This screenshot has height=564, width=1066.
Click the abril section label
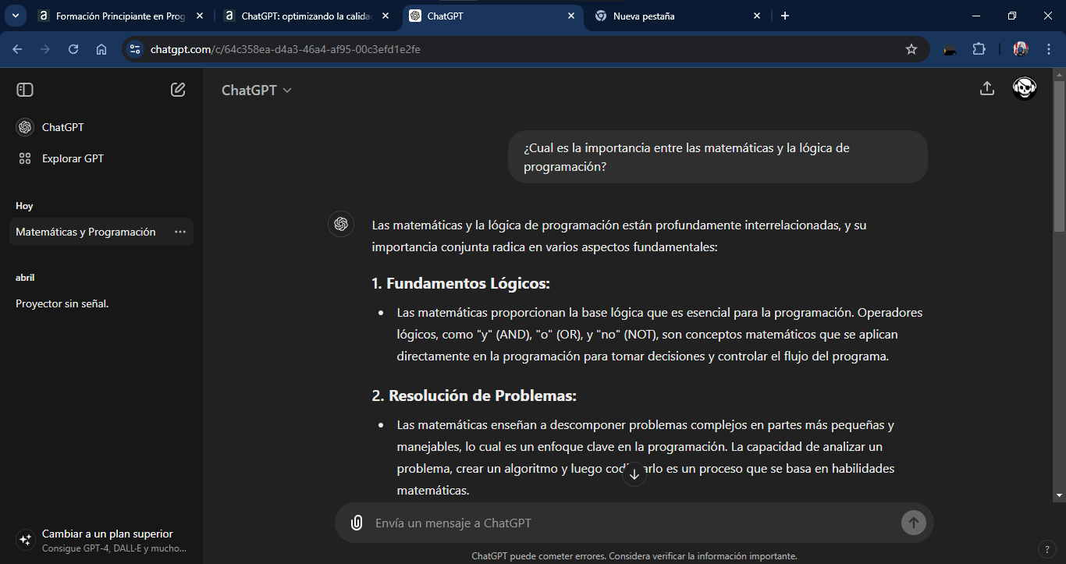[25, 278]
